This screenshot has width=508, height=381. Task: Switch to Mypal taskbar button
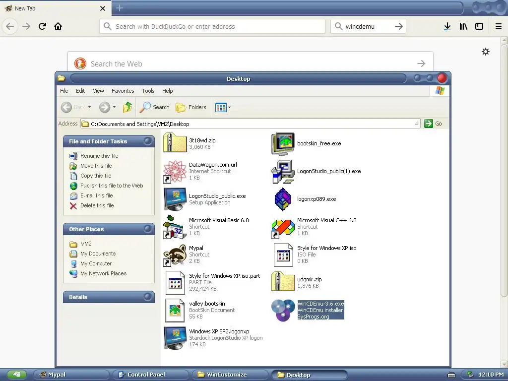coord(71,375)
